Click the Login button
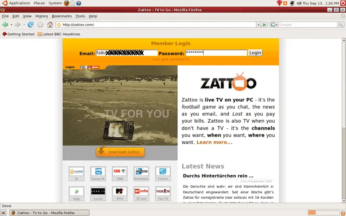Viewport: 346px width, 216px height. click(x=255, y=53)
